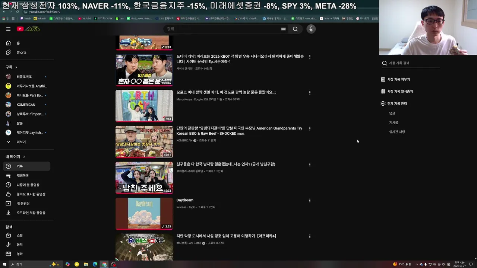This screenshot has height=268, width=477.
Task: Open 오프라인 저장 동영상 downloads
Action: (x=26, y=213)
